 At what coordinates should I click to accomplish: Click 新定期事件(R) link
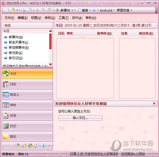pyautogui.click(x=19, y=47)
